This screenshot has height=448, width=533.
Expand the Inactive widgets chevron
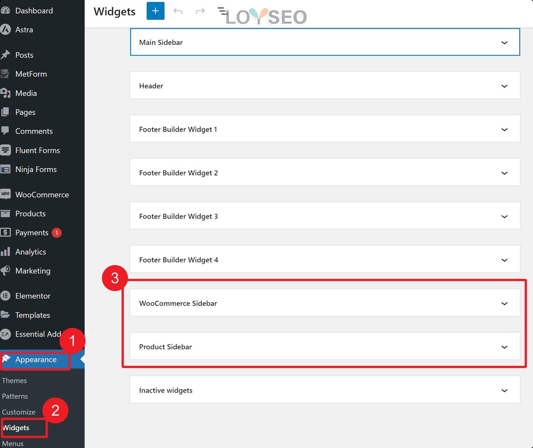coord(504,391)
